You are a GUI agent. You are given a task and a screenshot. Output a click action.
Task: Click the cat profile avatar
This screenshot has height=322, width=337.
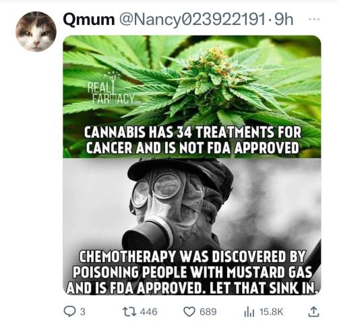click(x=36, y=32)
